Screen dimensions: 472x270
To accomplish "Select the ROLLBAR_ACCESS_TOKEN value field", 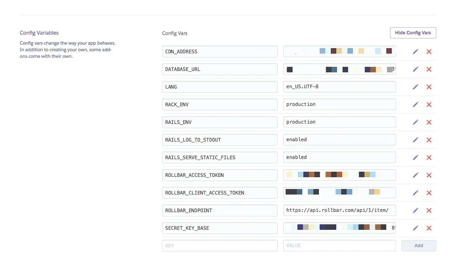I will [x=339, y=175].
